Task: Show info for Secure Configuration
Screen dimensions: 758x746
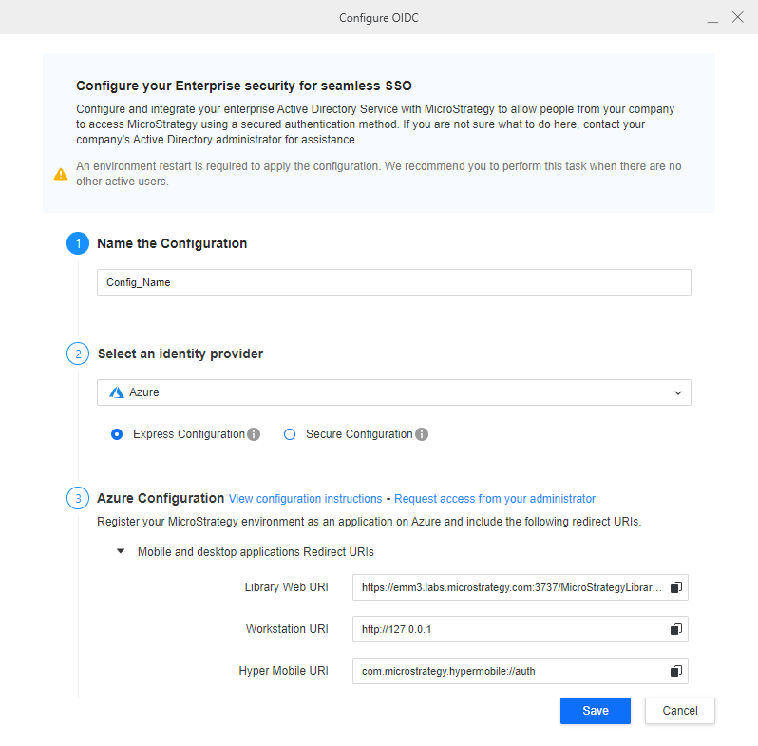Action: pyautogui.click(x=422, y=434)
